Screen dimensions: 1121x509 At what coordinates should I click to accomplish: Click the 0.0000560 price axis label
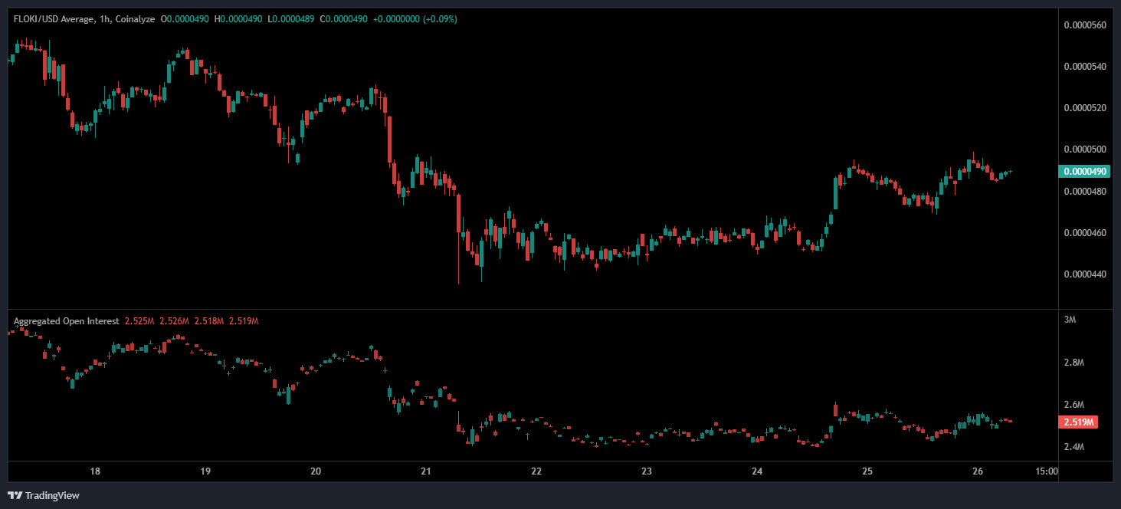[1085, 25]
